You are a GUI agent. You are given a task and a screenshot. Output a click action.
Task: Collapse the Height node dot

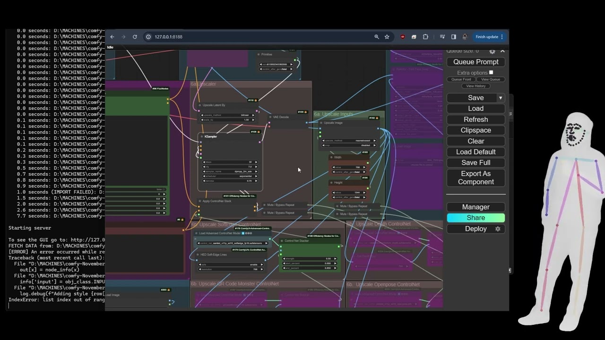(x=332, y=183)
